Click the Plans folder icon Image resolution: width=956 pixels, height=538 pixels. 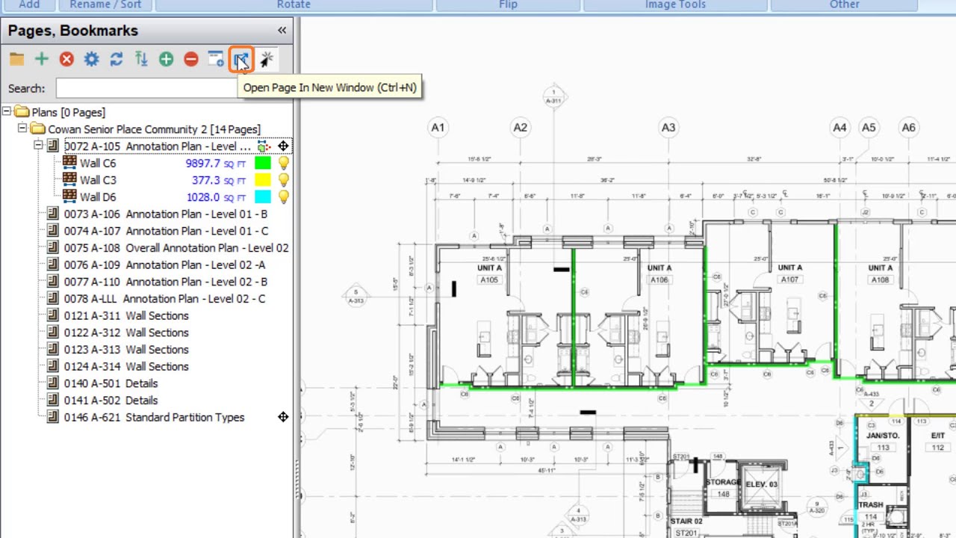coord(22,112)
